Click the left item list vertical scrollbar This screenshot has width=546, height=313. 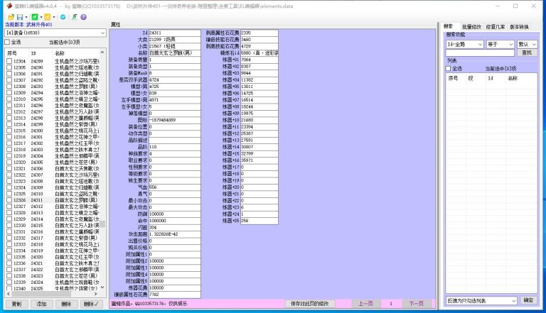point(105,177)
